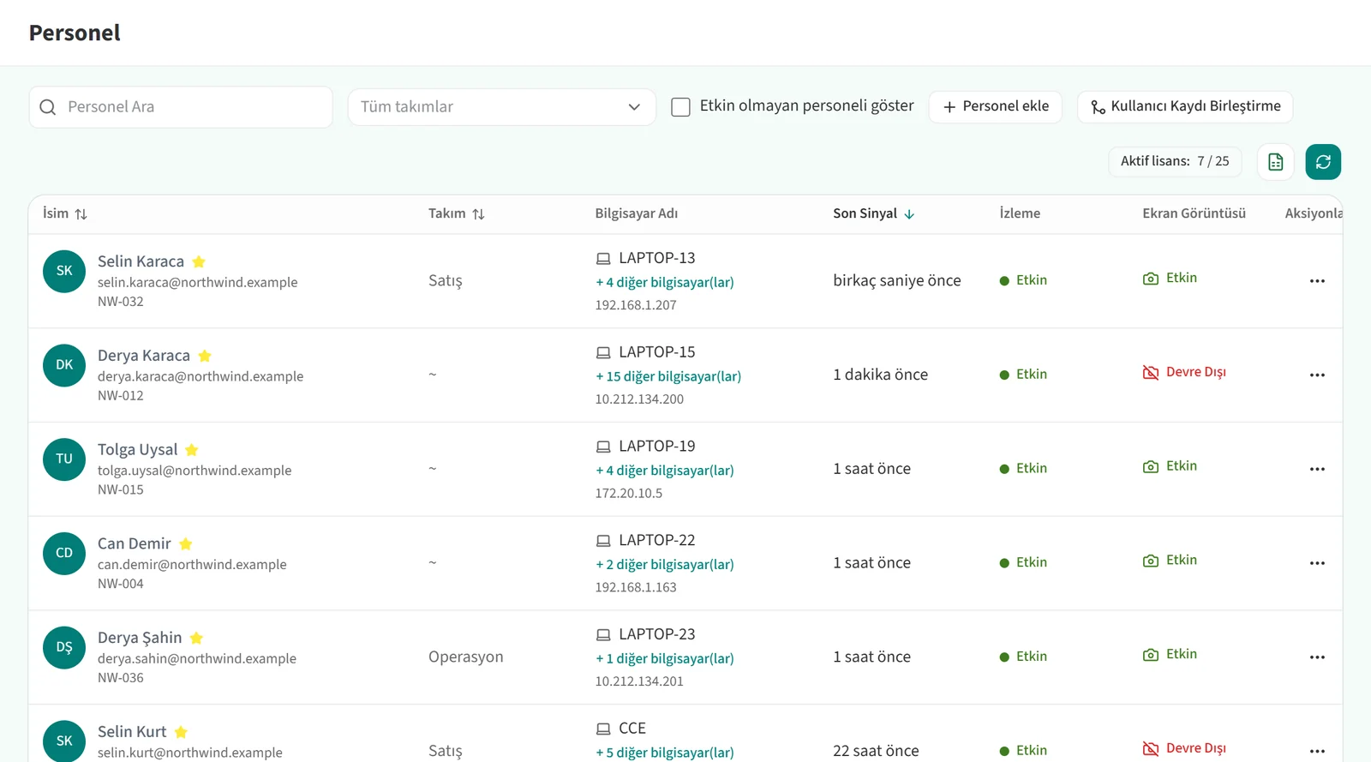This screenshot has width=1371, height=762.
Task: Expand '+ 1 diğer bilgisayar(lar)' for Derya Şahin
Action: click(665, 658)
